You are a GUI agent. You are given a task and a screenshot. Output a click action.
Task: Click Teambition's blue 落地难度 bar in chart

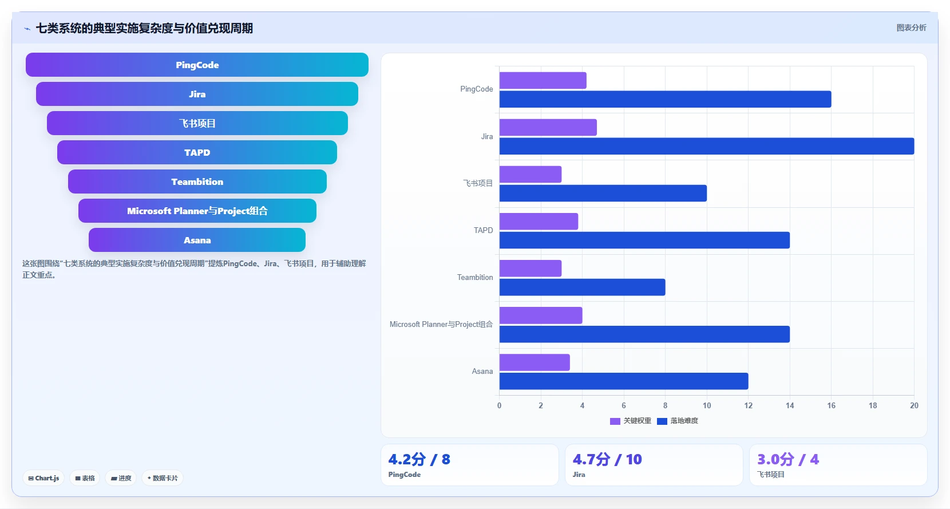[582, 287]
